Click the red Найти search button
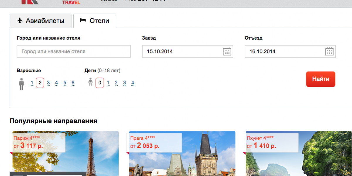352x176 pixels. tap(321, 79)
